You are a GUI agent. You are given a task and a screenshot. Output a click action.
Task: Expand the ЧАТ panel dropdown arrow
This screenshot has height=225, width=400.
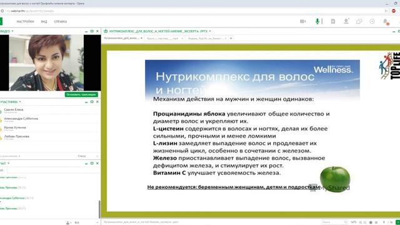pyautogui.click(x=8, y=163)
